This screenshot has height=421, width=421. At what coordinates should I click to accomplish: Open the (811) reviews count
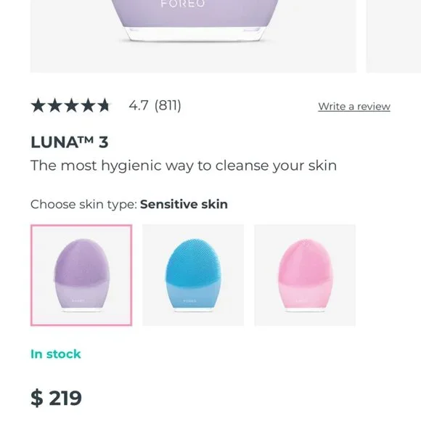pyautogui.click(x=168, y=105)
